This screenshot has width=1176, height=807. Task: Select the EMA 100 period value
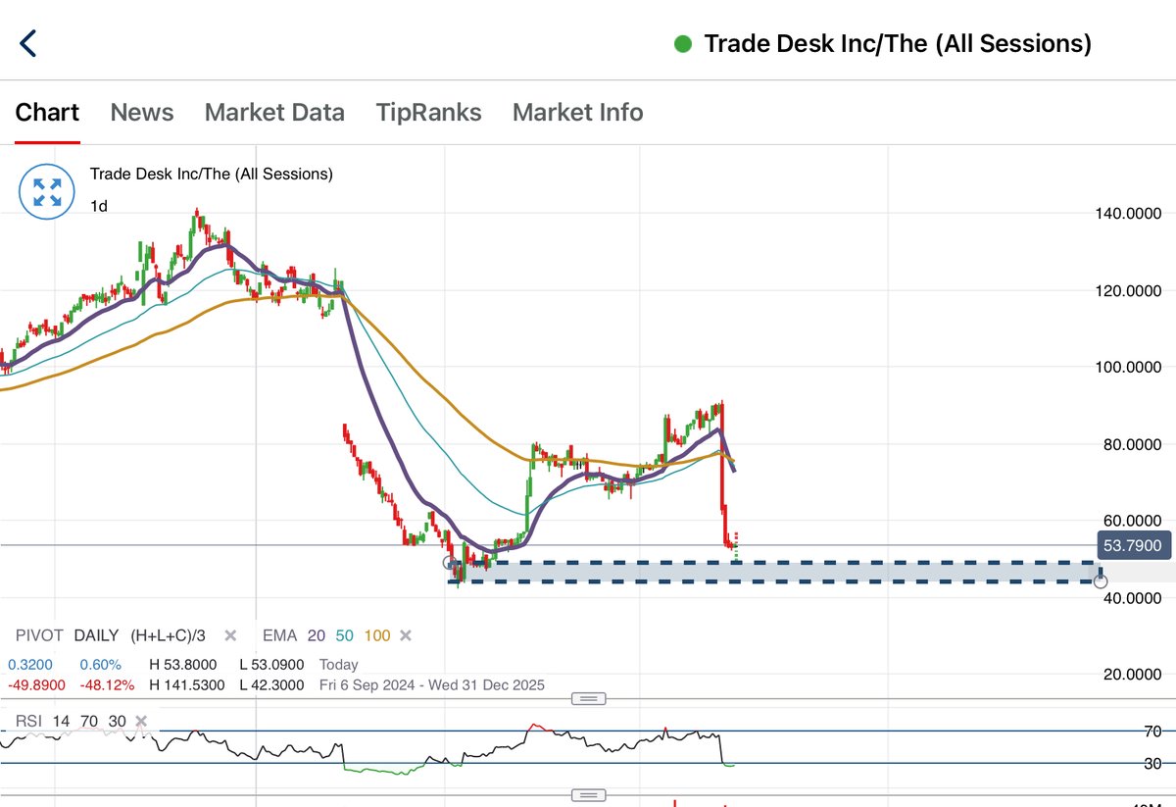pos(376,635)
